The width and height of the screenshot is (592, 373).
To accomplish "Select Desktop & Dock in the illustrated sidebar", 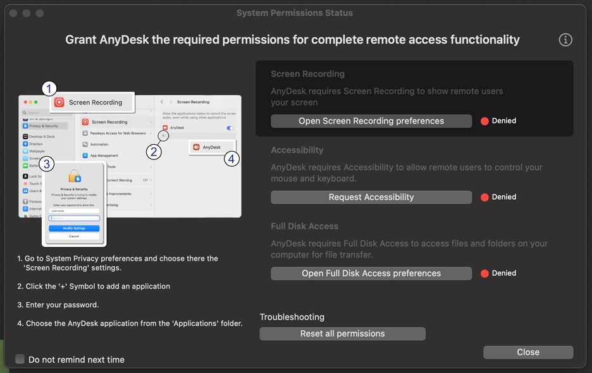I will click(42, 137).
